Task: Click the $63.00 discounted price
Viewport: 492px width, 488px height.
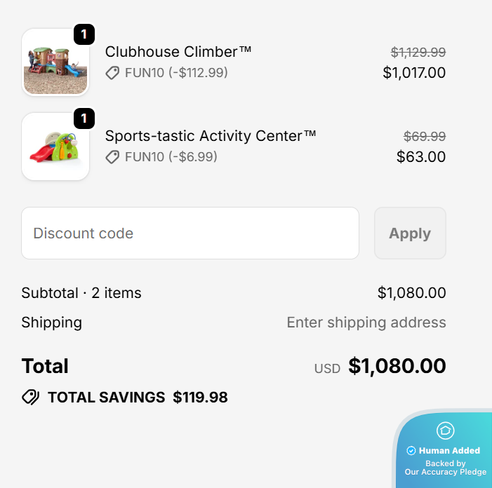Action: (421, 156)
